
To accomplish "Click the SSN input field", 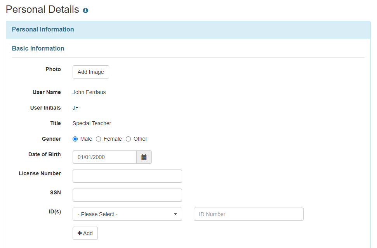I will click(127, 195).
